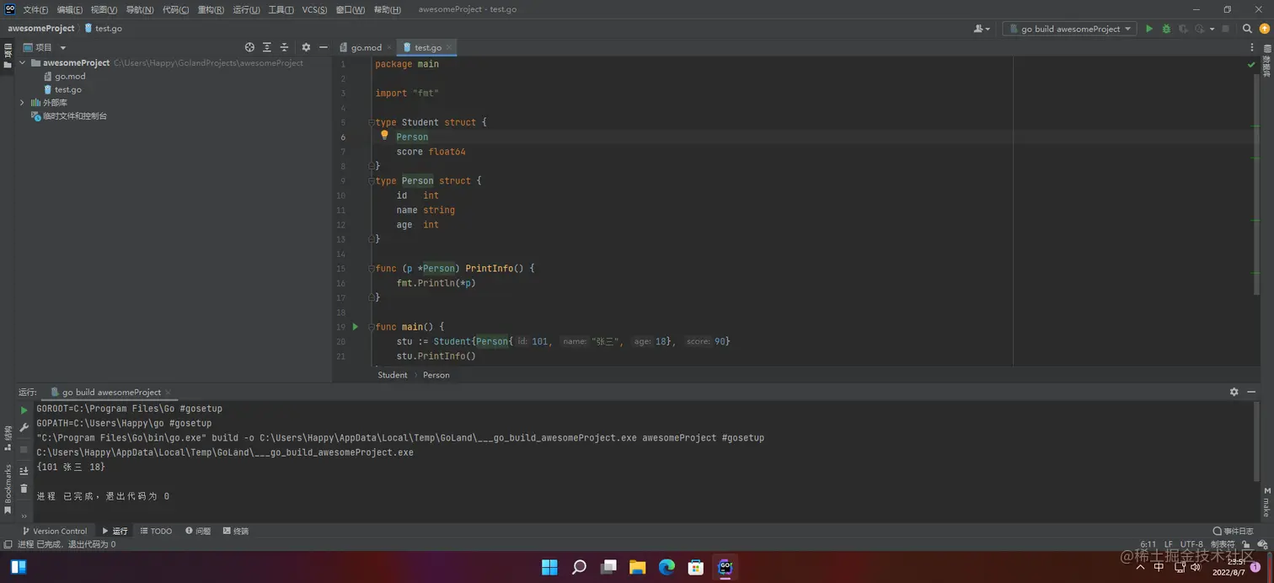Click the light bulb intention icon on line 6
Viewport: 1274px width, 583px height.
384,135
